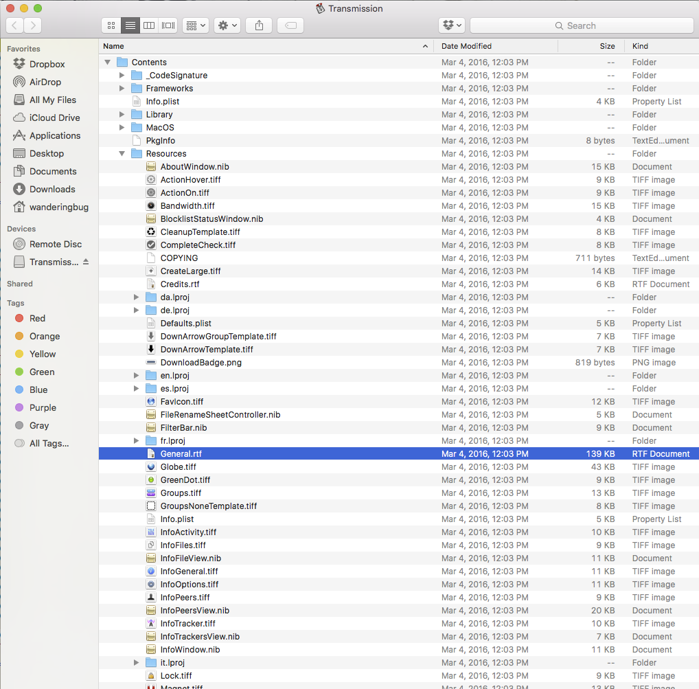Viewport: 699px width, 689px height.
Task: Click the Edit Tags toolbar button
Action: pyautogui.click(x=290, y=25)
